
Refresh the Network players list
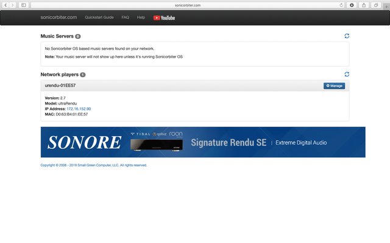coord(347,74)
